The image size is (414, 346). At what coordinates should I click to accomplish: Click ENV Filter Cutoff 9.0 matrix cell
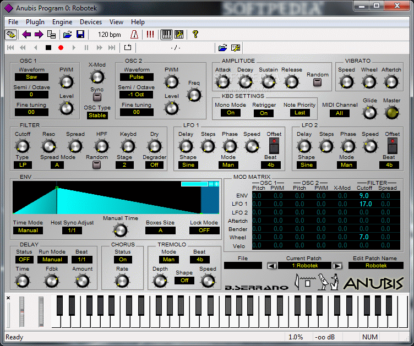364,196
